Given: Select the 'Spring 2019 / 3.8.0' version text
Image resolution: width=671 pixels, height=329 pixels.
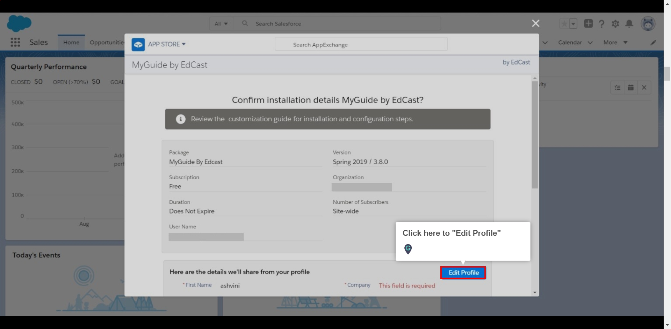Looking at the screenshot, I should pyautogui.click(x=360, y=162).
